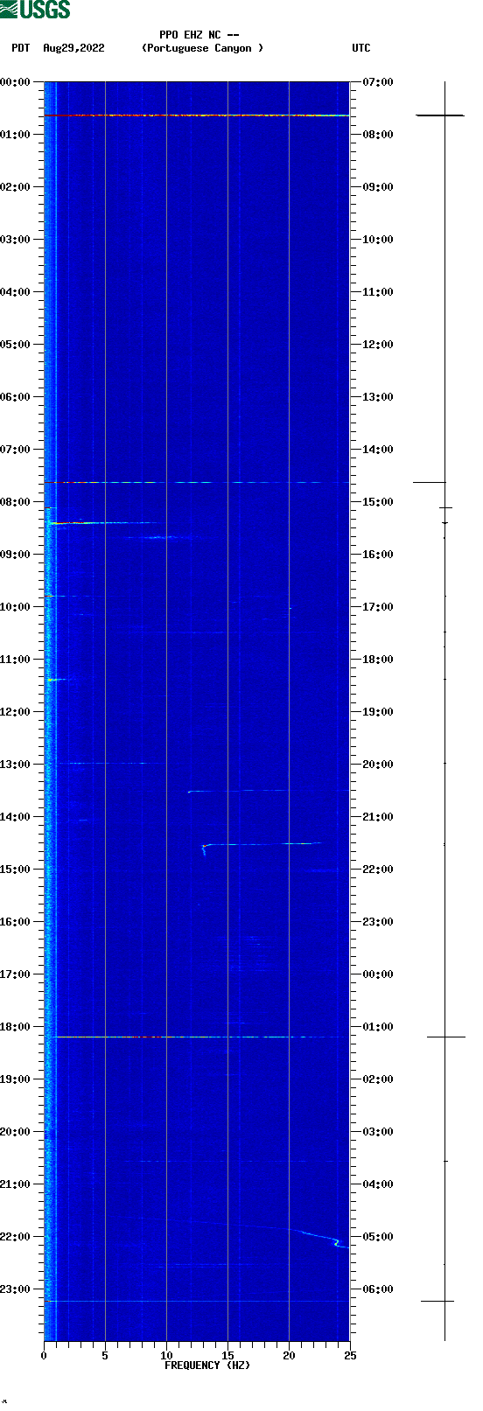Click the frequency axis value '25'
483x1411 pixels.
pyautogui.click(x=350, y=1356)
